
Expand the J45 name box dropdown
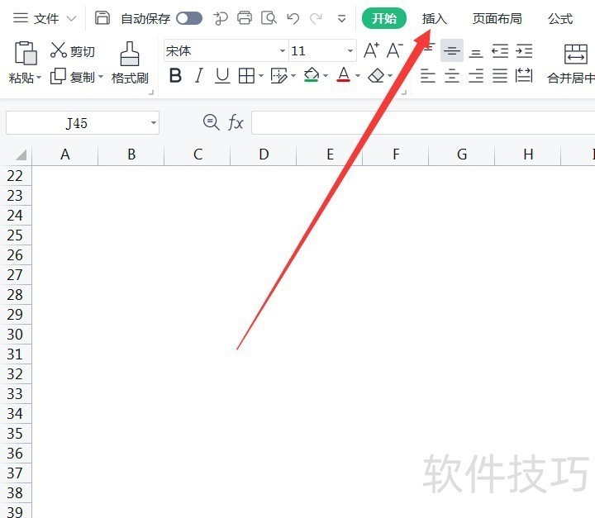point(154,123)
